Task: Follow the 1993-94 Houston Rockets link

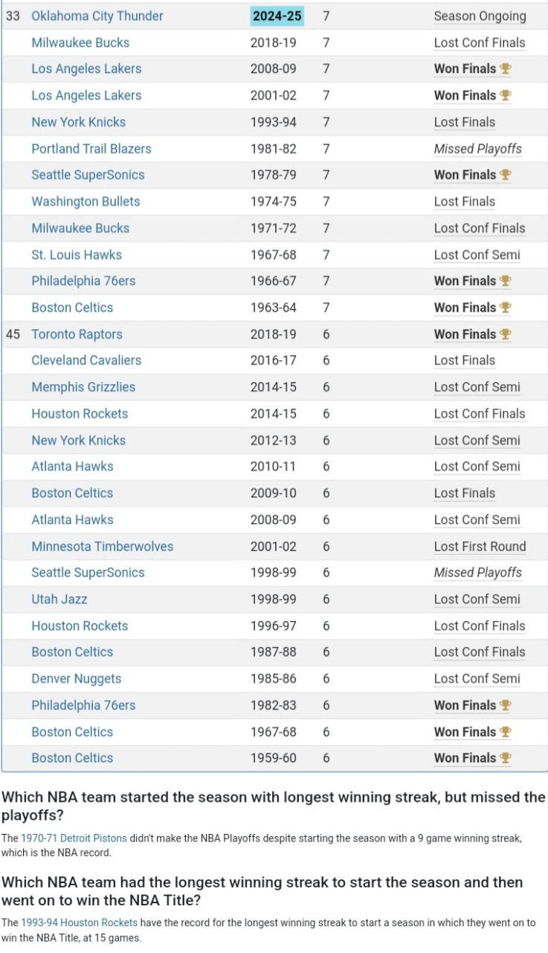Action: tap(79, 922)
